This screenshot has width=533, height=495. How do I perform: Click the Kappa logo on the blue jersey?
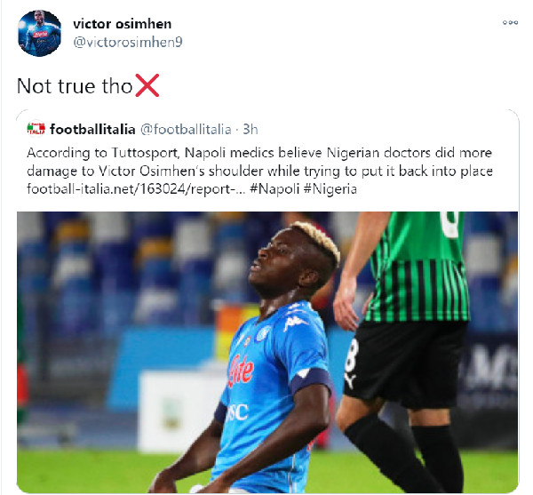click(295, 323)
